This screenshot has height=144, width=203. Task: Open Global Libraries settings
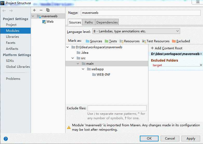coord(18,67)
